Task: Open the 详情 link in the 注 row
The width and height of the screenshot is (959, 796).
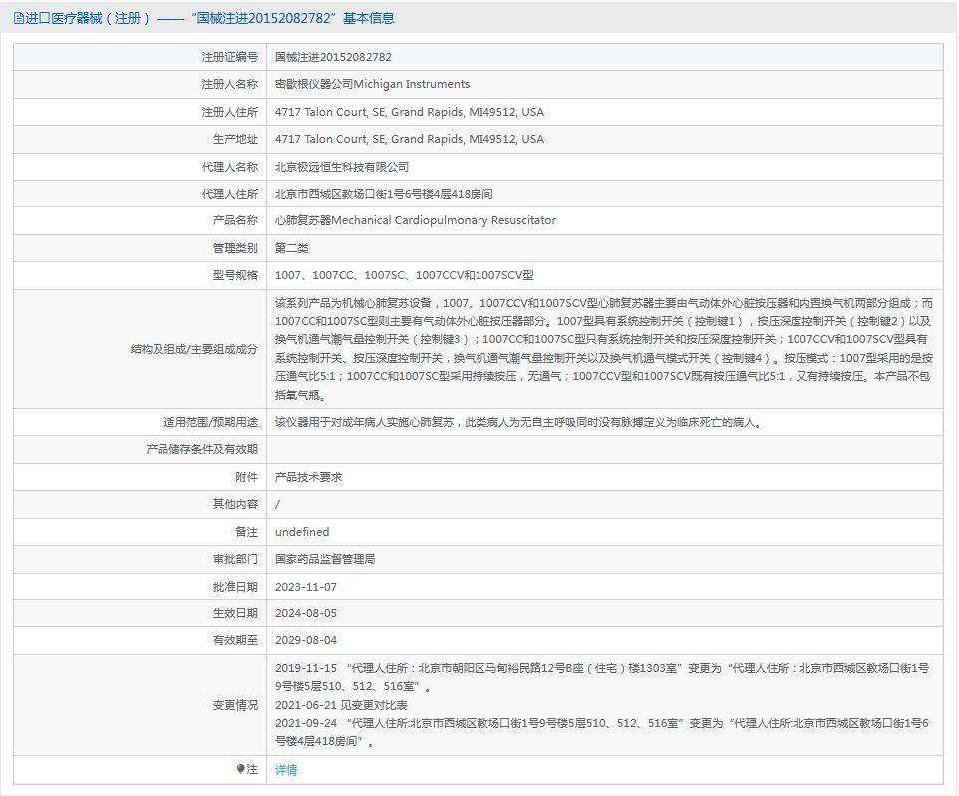Action: tap(286, 770)
